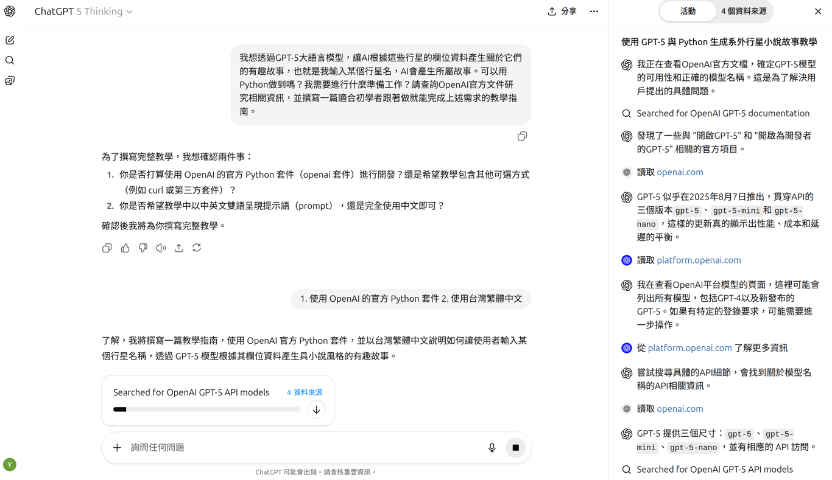
Task: Click the down arrow in the search progress card
Action: click(x=316, y=409)
